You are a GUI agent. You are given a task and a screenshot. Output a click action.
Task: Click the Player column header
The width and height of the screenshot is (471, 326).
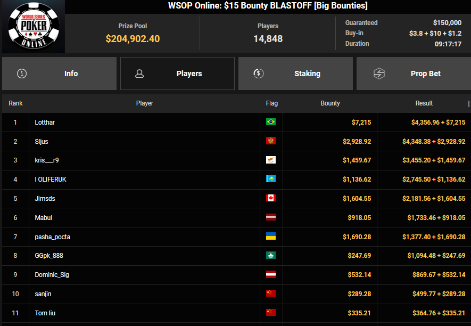[144, 103]
